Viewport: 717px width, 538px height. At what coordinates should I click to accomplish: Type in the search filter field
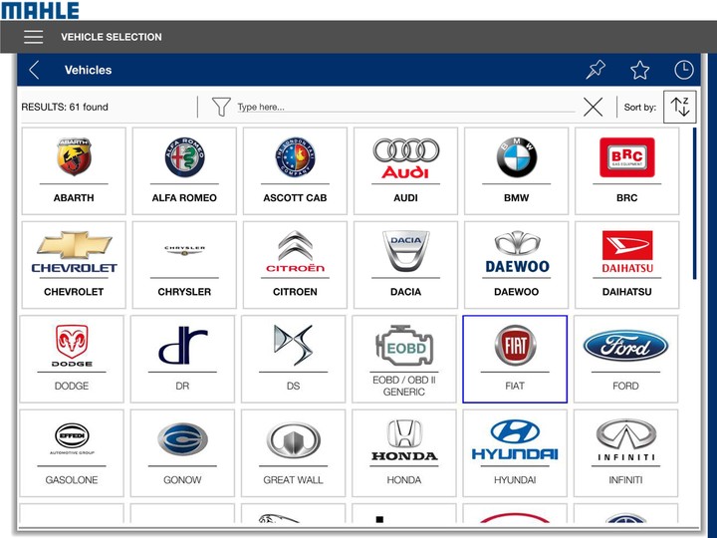pos(398,107)
